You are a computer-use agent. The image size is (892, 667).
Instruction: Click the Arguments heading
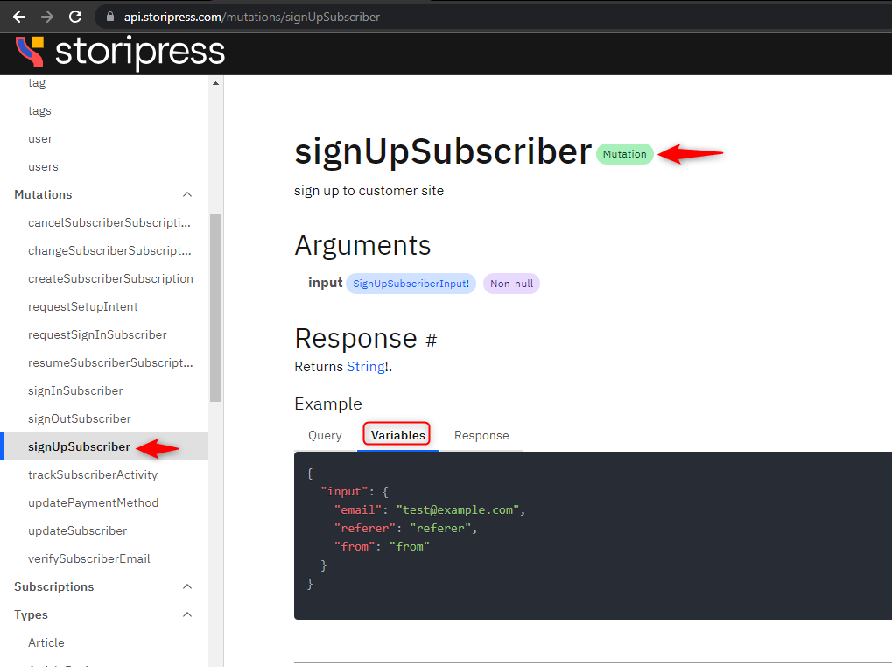(362, 246)
